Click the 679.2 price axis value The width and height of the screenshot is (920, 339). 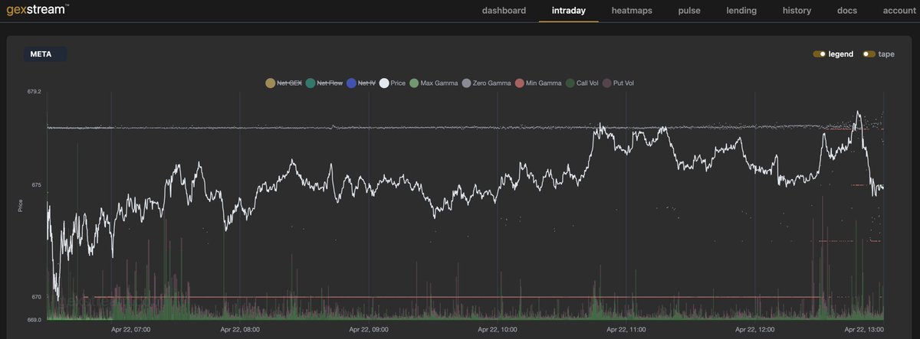coord(34,92)
